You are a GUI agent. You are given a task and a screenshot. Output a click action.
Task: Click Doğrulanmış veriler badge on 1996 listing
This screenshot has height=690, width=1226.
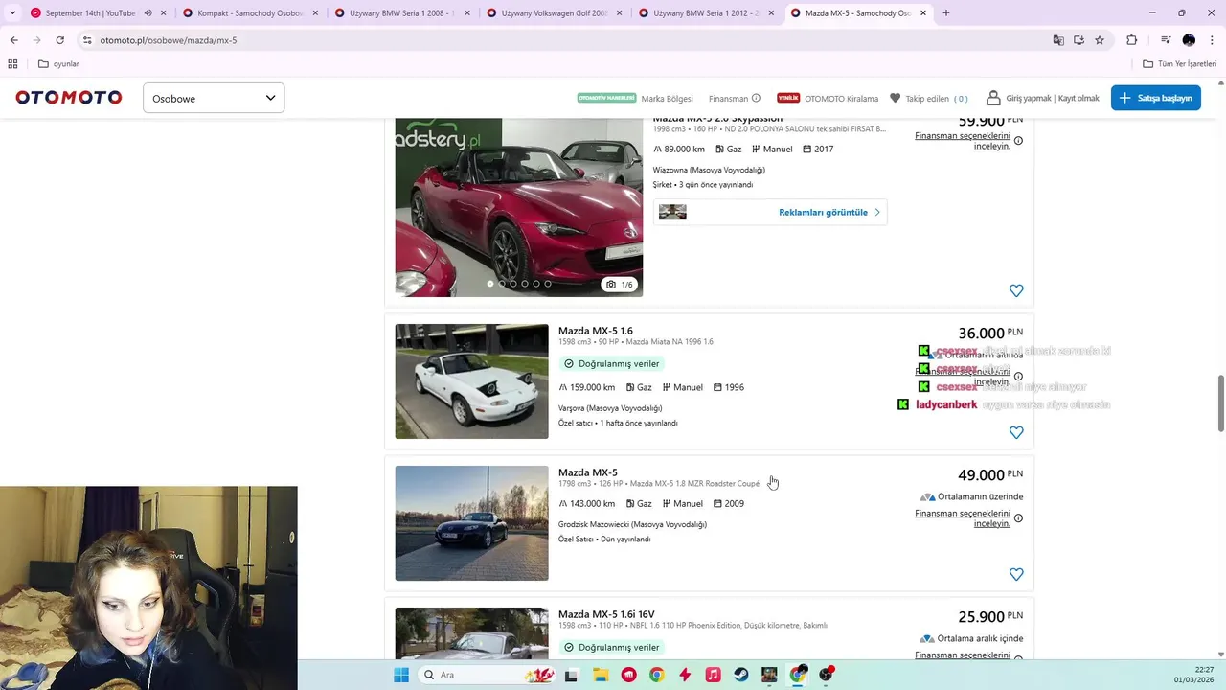click(x=612, y=364)
